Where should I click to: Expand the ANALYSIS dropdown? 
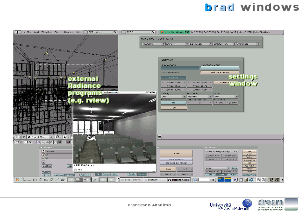pyautogui.click(x=248, y=43)
